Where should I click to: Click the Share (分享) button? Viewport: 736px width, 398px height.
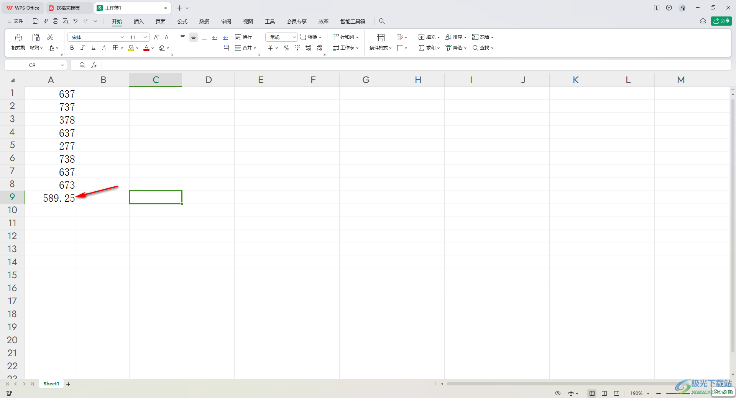coord(721,21)
